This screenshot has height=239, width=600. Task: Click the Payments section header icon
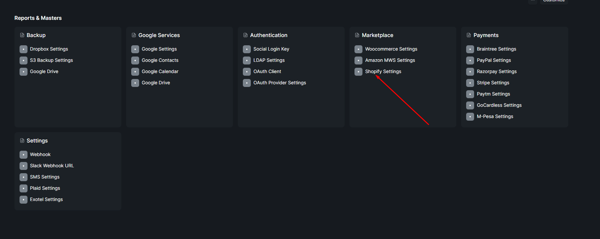tap(469, 35)
